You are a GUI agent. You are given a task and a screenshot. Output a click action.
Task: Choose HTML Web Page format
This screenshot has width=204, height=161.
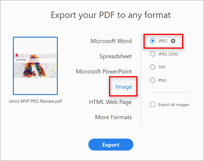[110, 102]
